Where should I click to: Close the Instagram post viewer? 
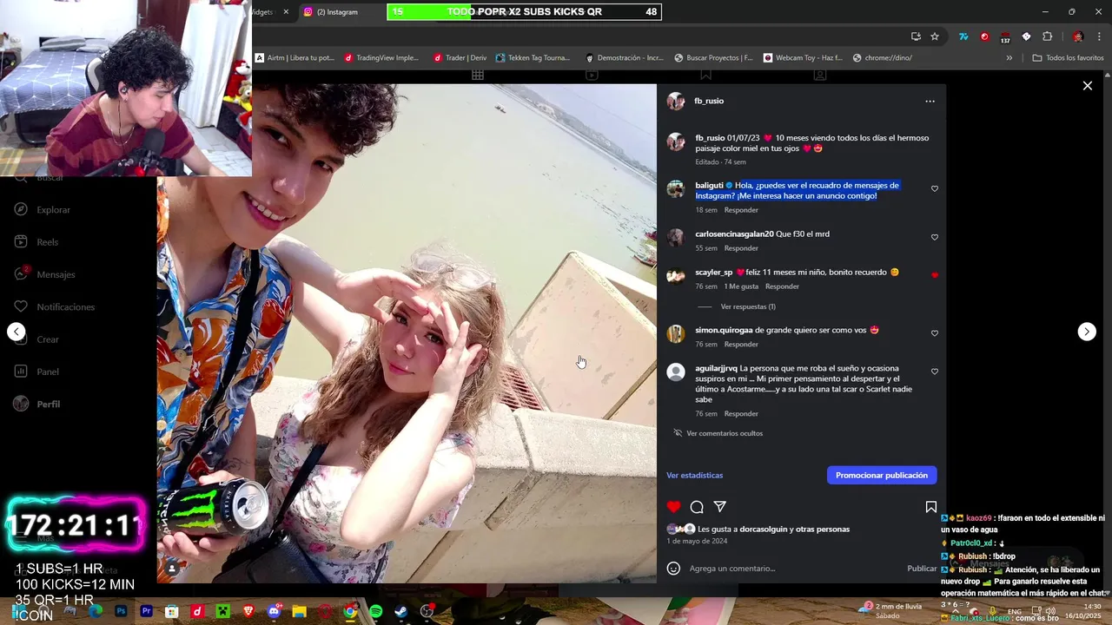1087,86
